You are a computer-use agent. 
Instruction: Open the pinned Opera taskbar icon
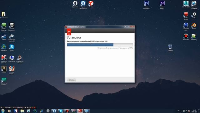pos(48,111)
